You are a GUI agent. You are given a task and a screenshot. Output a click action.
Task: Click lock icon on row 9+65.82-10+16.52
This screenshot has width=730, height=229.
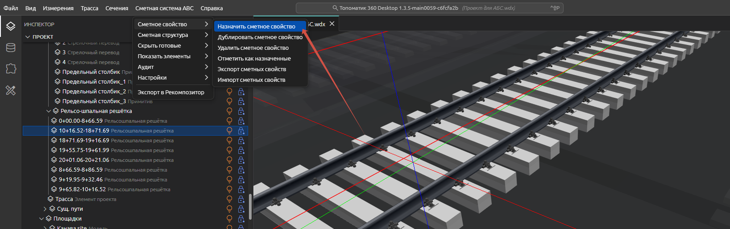click(x=241, y=189)
